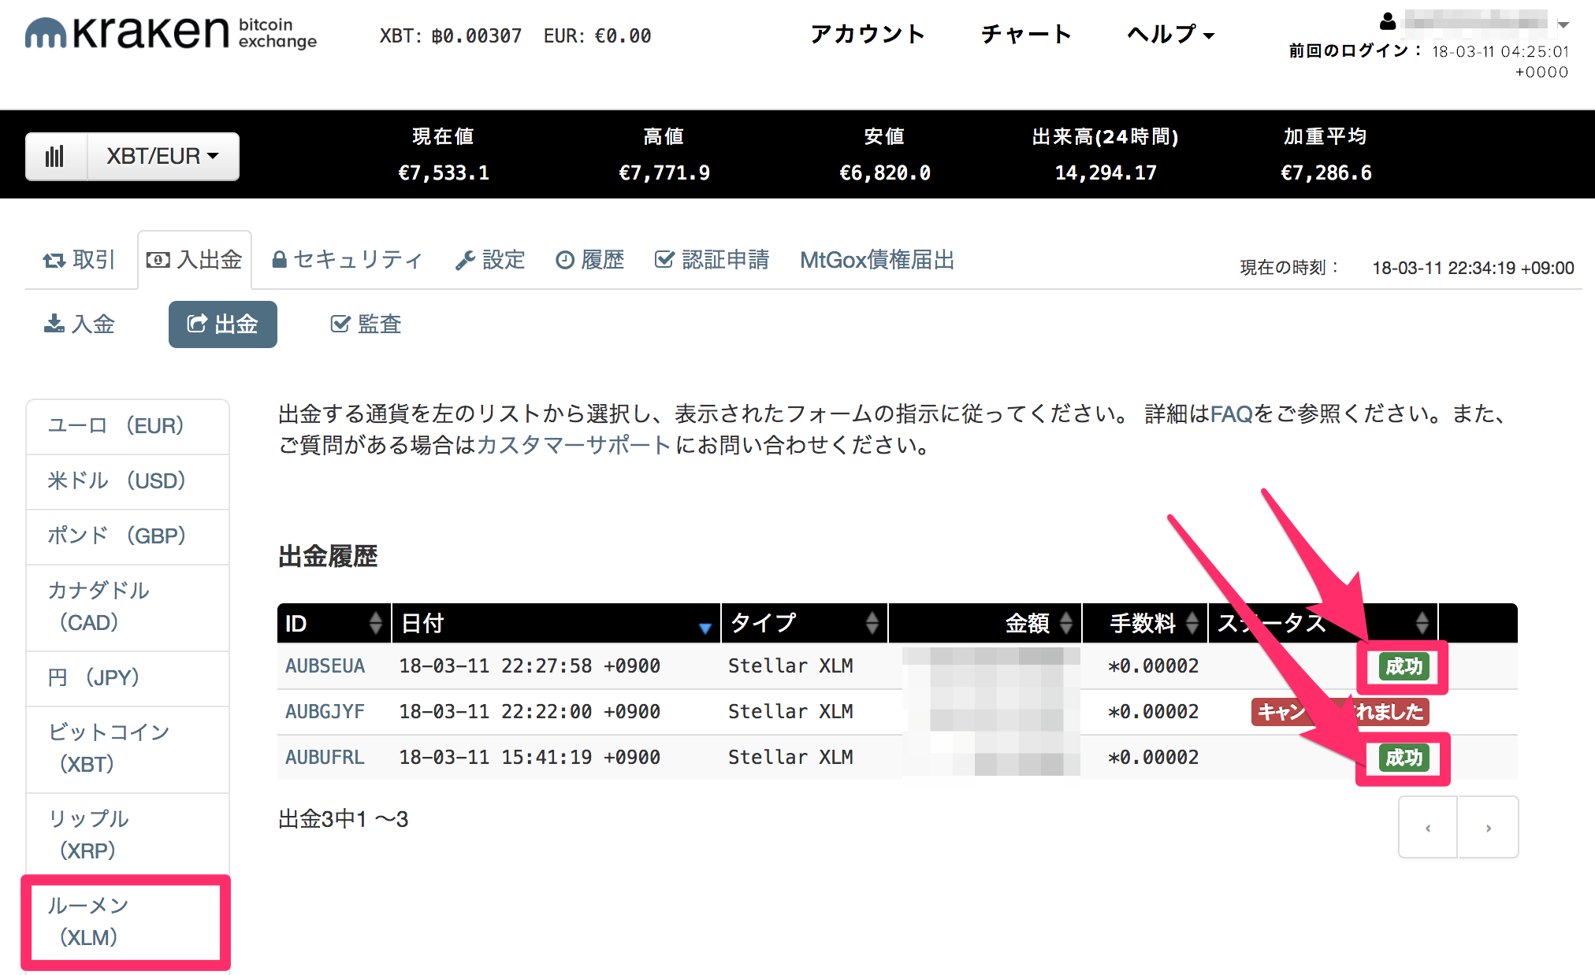This screenshot has height=975, width=1595.
Task: Click the 高値 €7,771.9 value
Action: pyautogui.click(x=664, y=172)
